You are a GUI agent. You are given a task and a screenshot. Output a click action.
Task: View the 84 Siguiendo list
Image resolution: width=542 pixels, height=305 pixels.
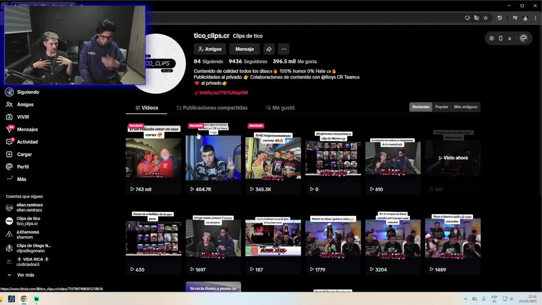click(208, 61)
